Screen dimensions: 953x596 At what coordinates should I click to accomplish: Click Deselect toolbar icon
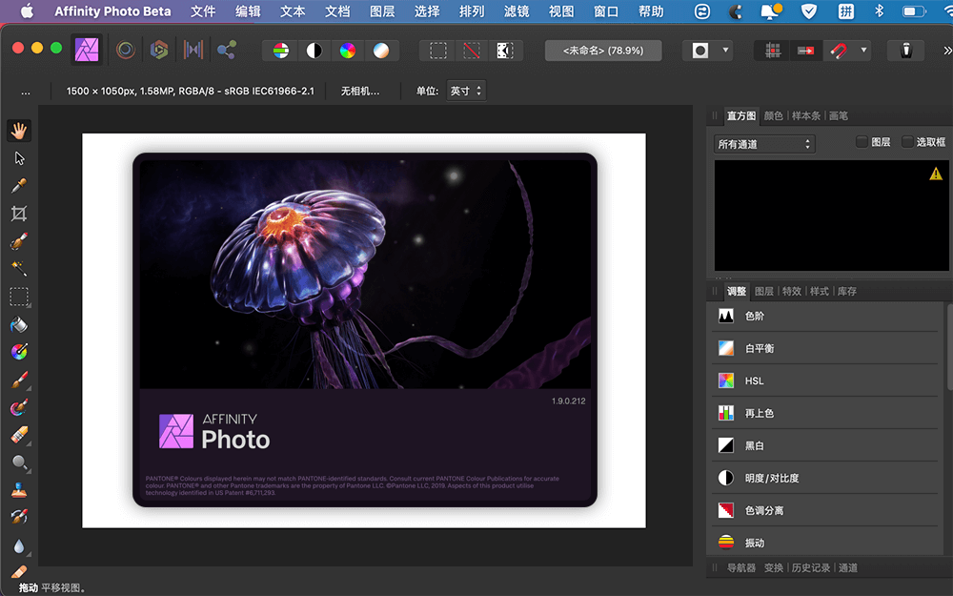(472, 51)
